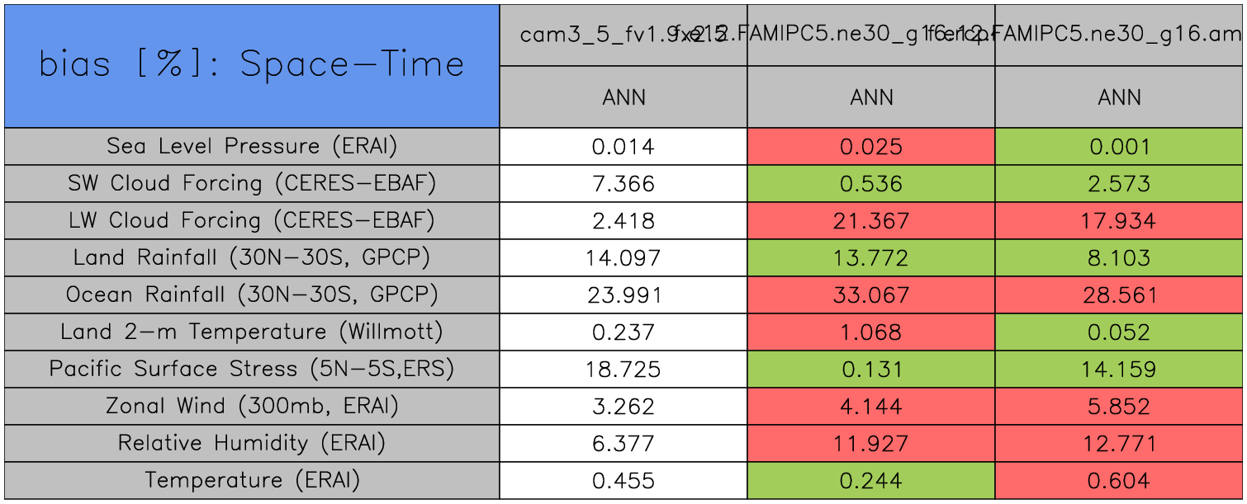
Task: Open the LW Cloud Forcing (CERES-EBAF) row label
Action: coord(252,221)
